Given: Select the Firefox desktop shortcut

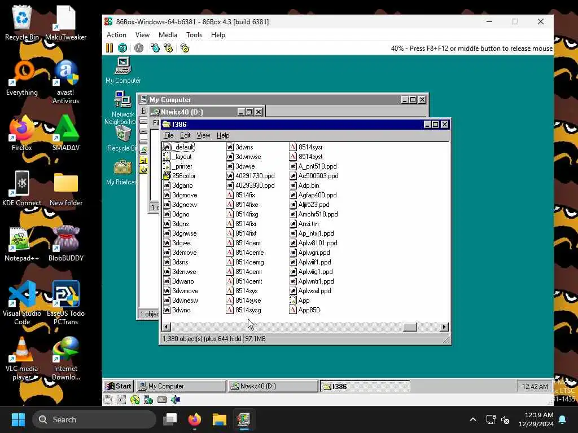Looking at the screenshot, I should click(22, 133).
